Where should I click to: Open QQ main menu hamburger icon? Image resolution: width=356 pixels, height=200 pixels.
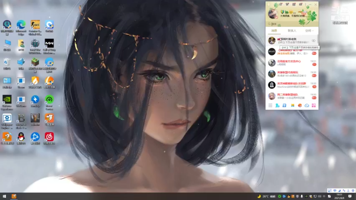click(270, 105)
